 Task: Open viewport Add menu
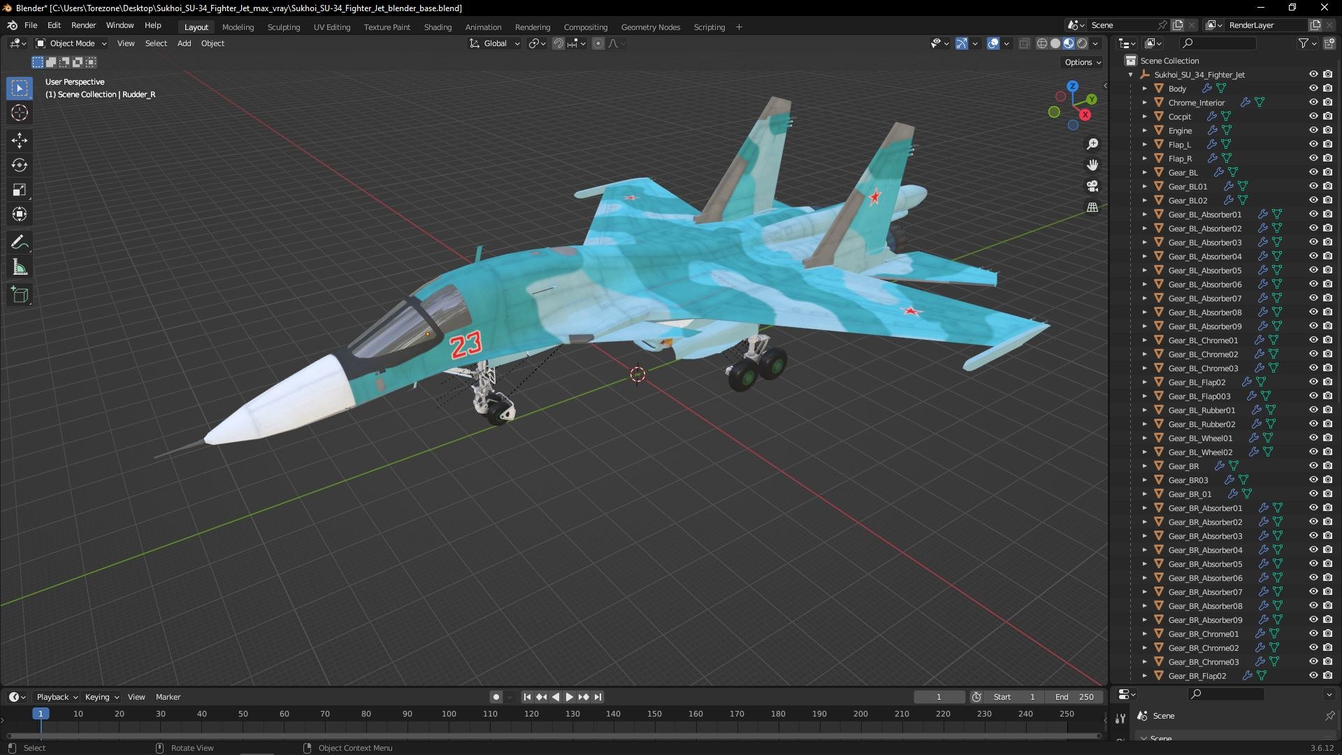pyautogui.click(x=184, y=43)
